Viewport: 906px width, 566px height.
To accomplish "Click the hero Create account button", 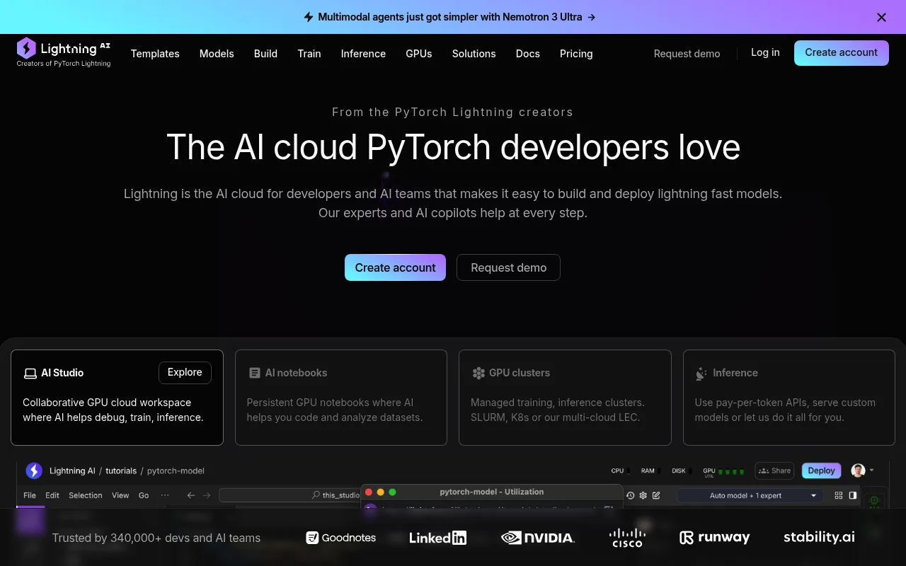I will point(395,267).
